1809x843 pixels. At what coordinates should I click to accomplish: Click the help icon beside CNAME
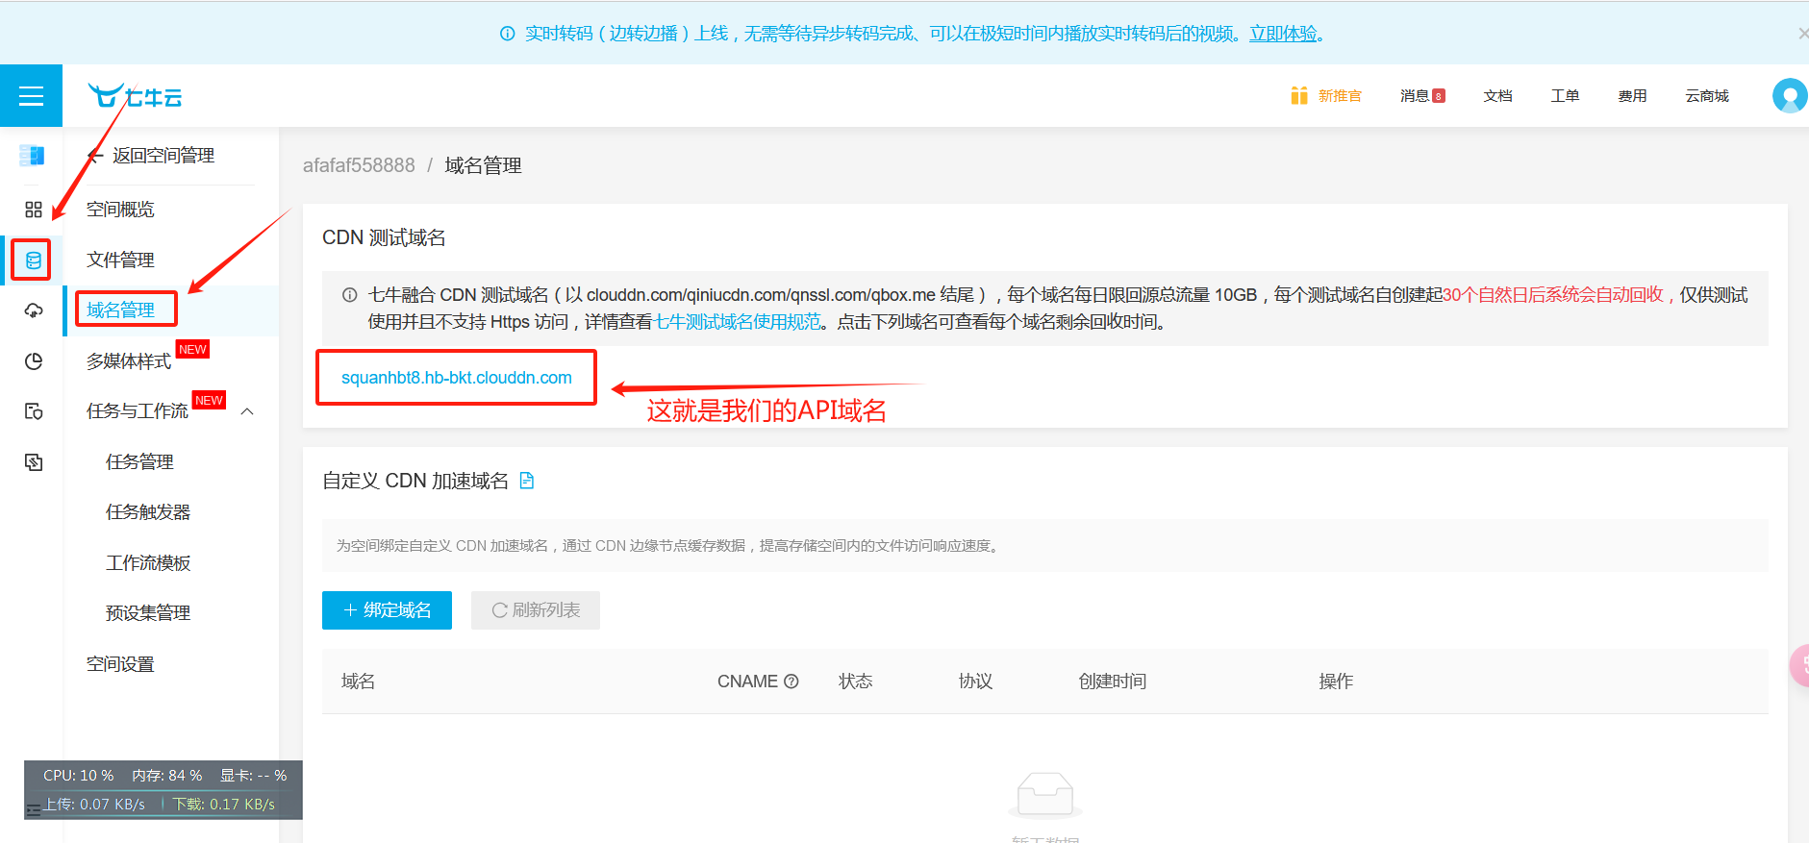tap(791, 682)
